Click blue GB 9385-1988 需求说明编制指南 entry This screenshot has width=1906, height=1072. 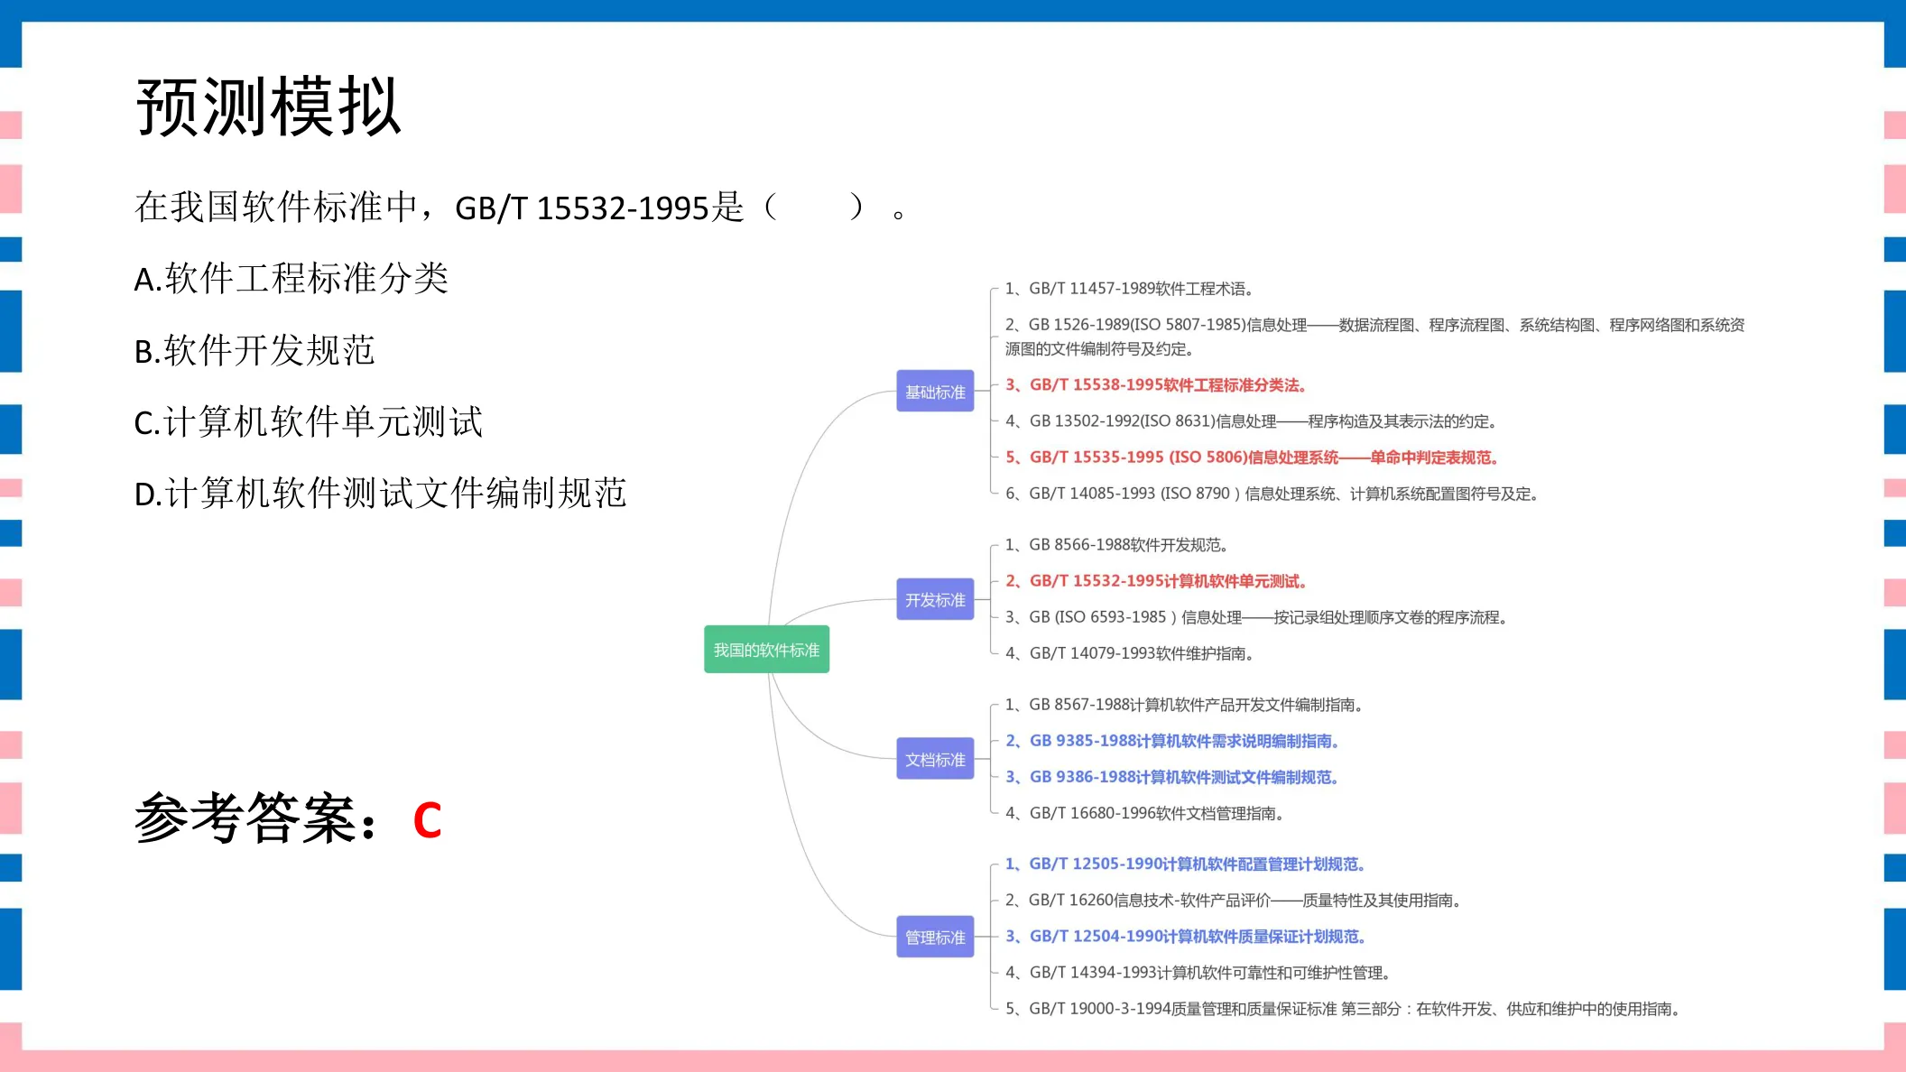(1172, 741)
